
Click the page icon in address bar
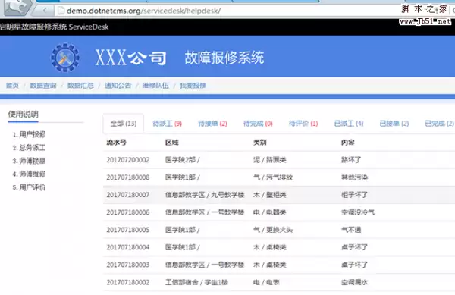pos(61,11)
